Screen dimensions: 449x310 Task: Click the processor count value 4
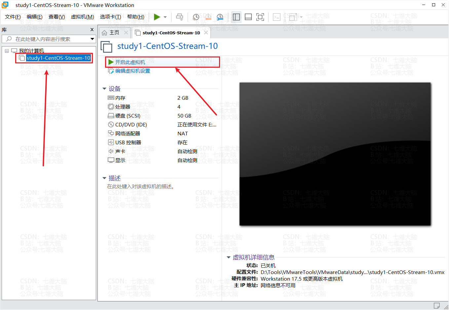(179, 107)
